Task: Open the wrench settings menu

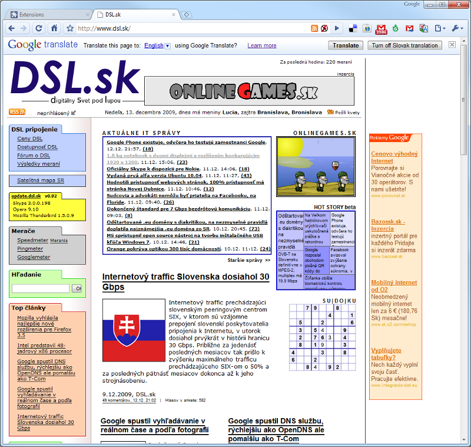Action: pyautogui.click(x=457, y=28)
